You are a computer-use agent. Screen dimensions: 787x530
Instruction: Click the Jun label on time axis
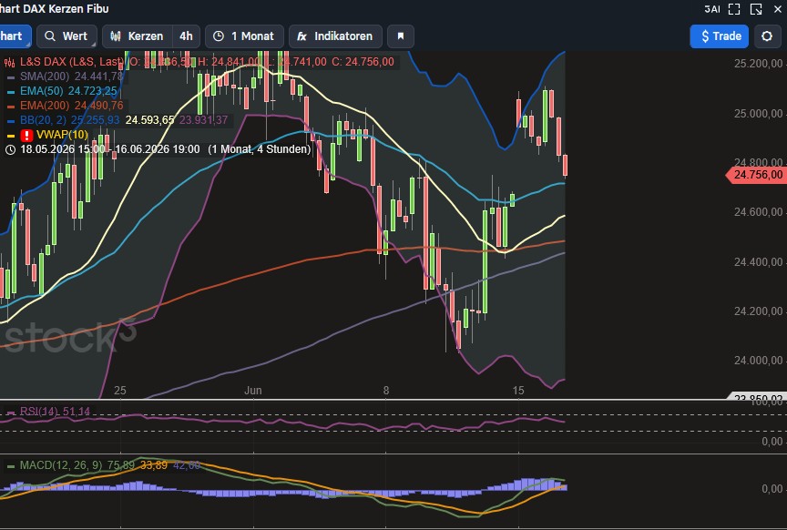[x=253, y=391]
